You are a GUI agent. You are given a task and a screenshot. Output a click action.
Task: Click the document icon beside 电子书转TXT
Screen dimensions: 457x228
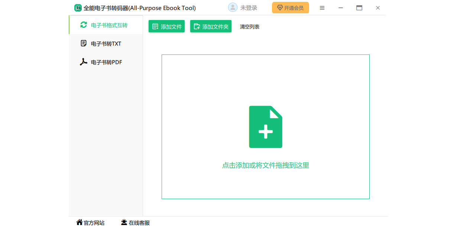(83, 43)
